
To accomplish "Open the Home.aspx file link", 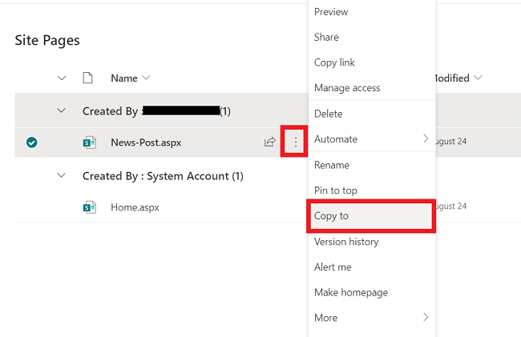I will pos(135,207).
